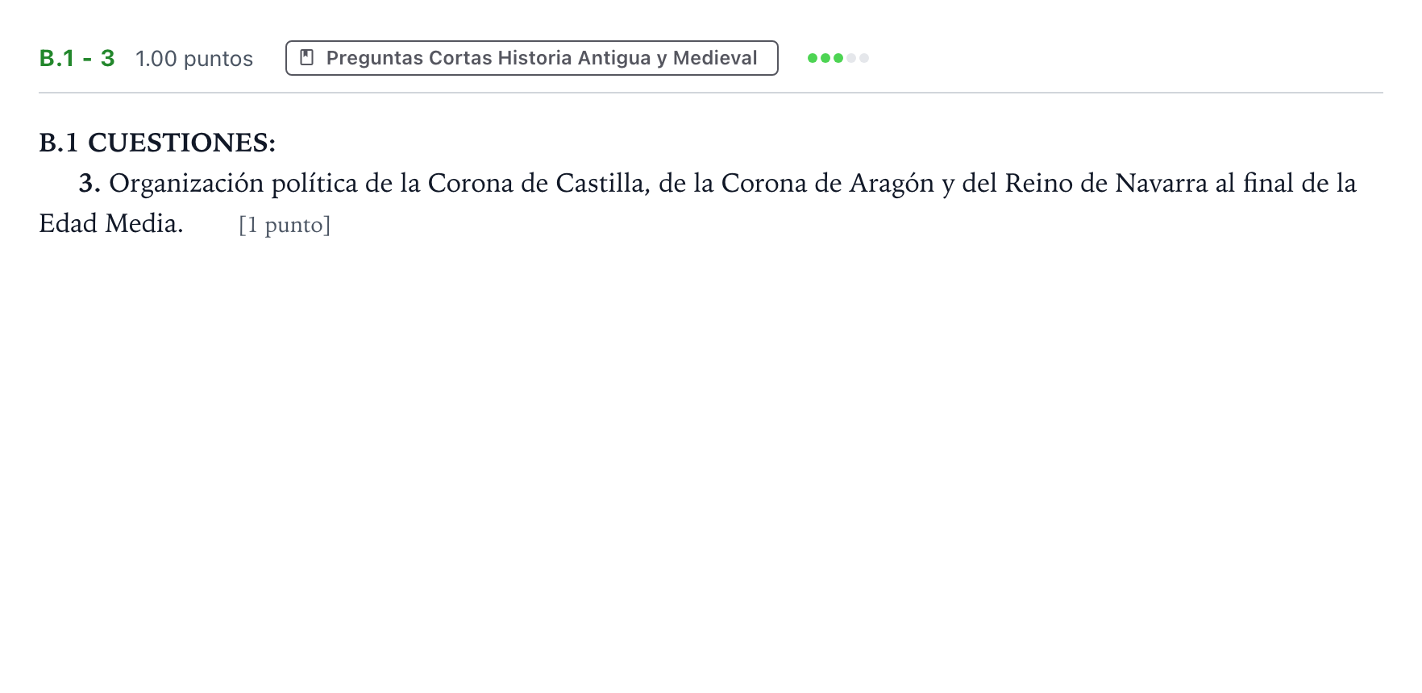Click the green difficulty dots indicator
This screenshot has height=693, width=1422.
(x=838, y=58)
